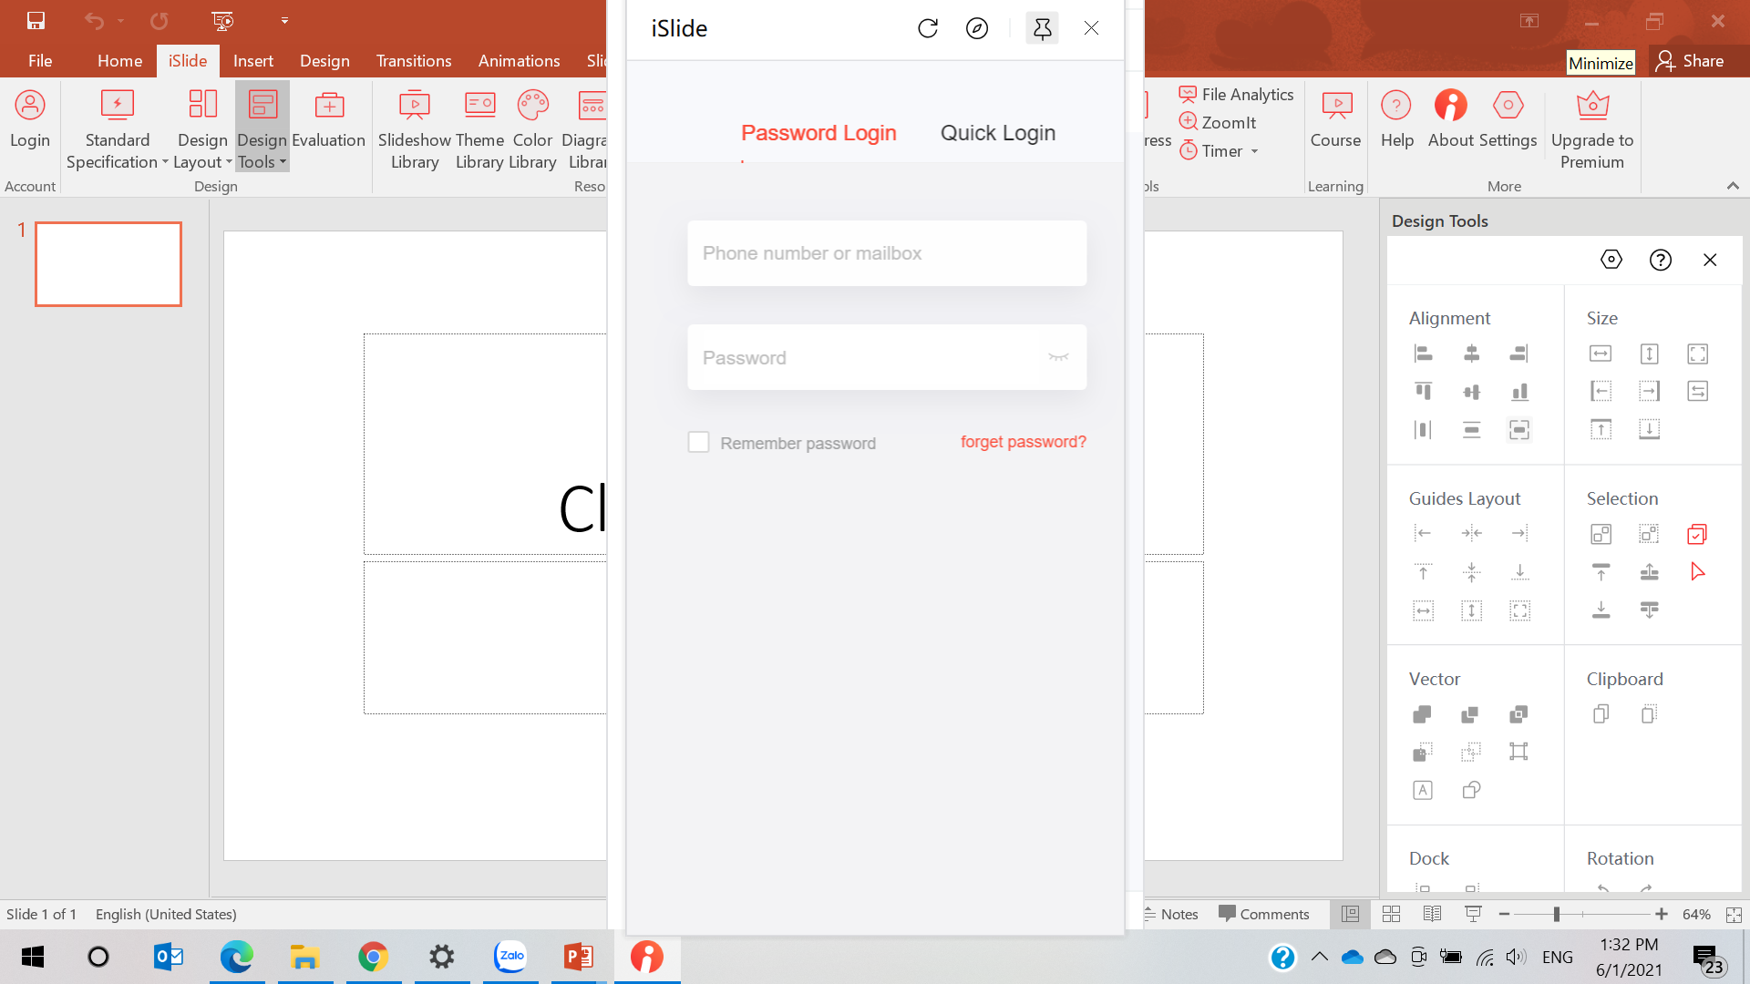Refresh the iSlide login dialog
Viewport: 1750px width, 984px height.
[x=928, y=28]
